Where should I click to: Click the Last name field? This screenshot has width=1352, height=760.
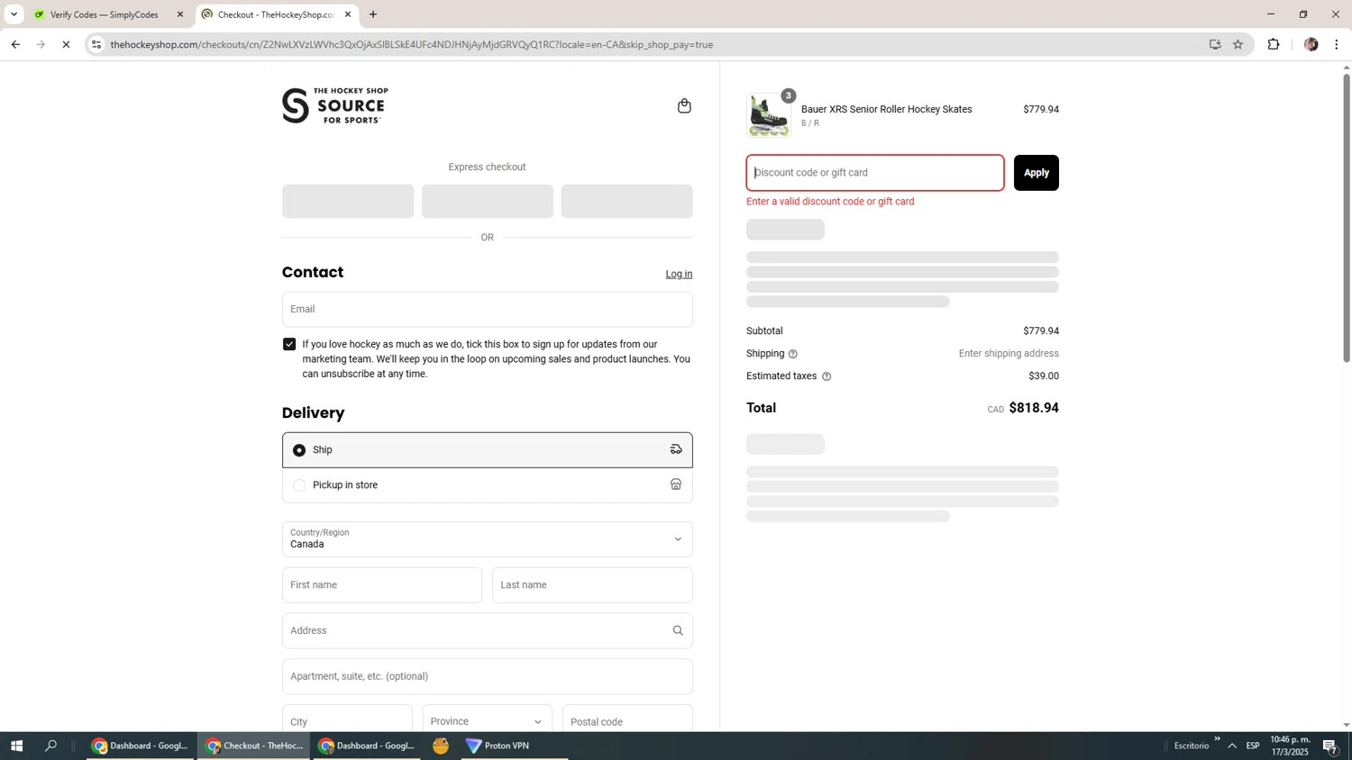pos(592,584)
